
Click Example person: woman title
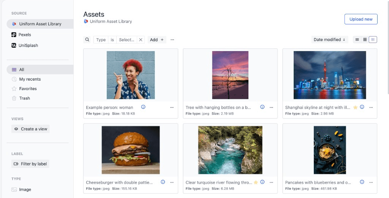109,108
